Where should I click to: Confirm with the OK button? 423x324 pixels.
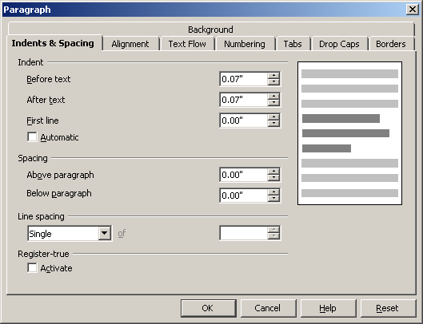click(208, 308)
